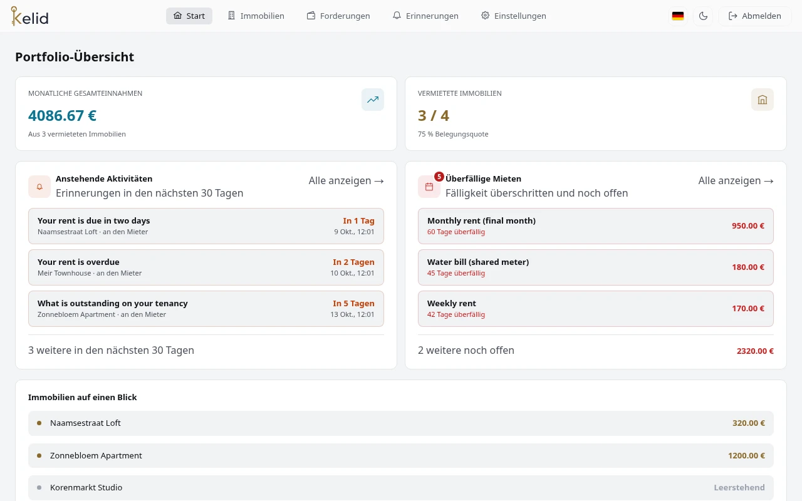Click the bell icon beside Anstehende Aktivitäten
Screen dimensions: 802x501
coord(39,187)
